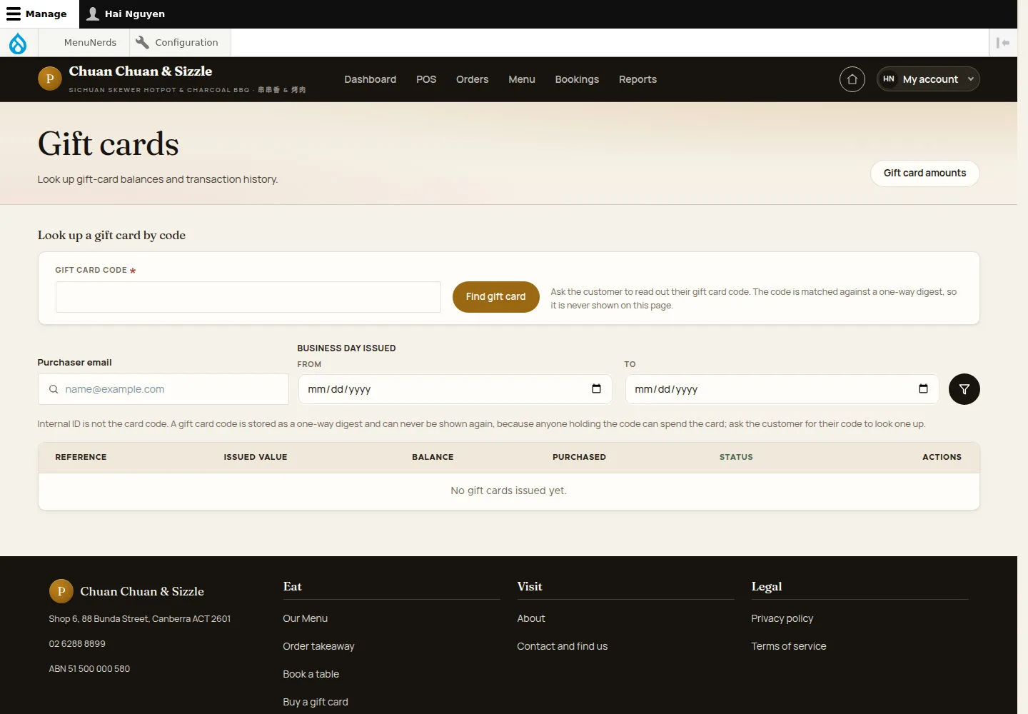1028x714 pixels.
Task: Open calendar picker in the To date field
Action: 923,389
